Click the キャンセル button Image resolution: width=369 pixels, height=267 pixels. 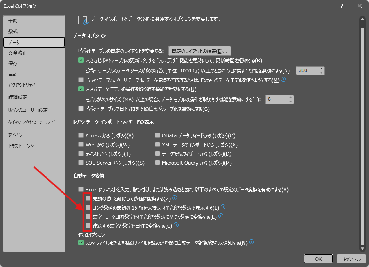(351, 259)
